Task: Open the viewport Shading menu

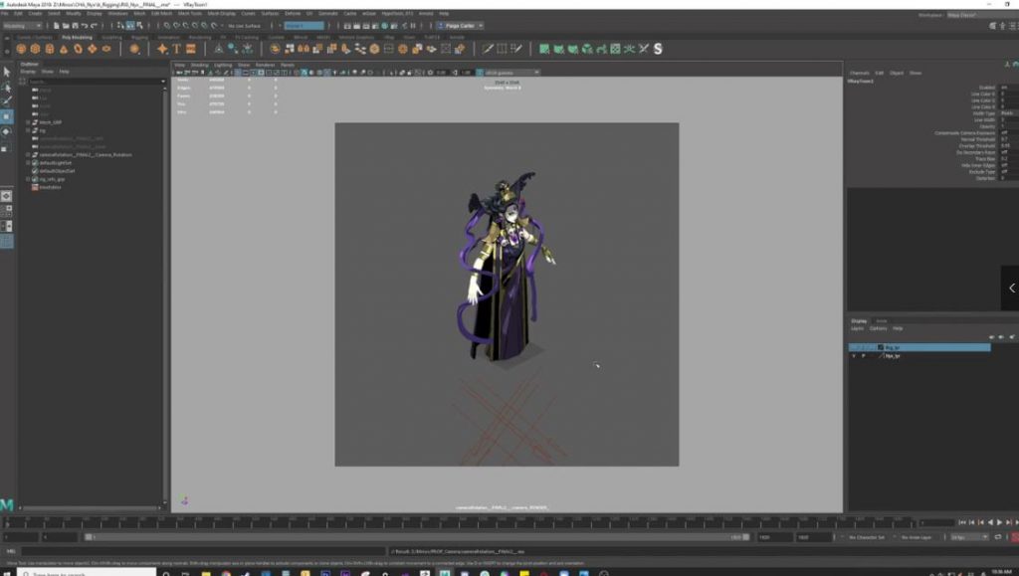Action: 199,65
